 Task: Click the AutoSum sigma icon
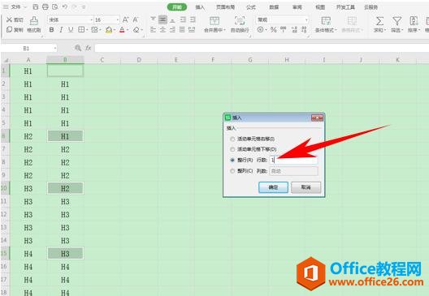379,21
